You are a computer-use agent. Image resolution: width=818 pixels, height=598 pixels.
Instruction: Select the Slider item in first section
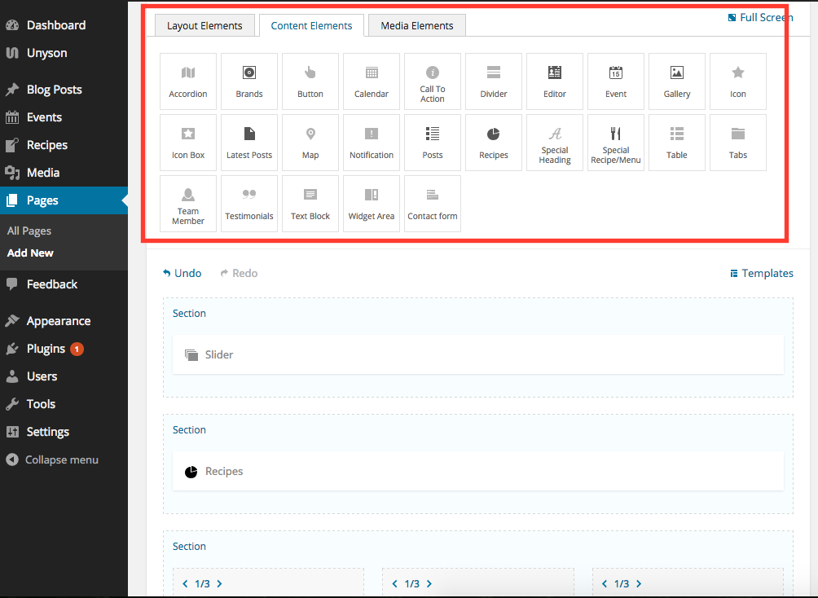pyautogui.click(x=218, y=355)
